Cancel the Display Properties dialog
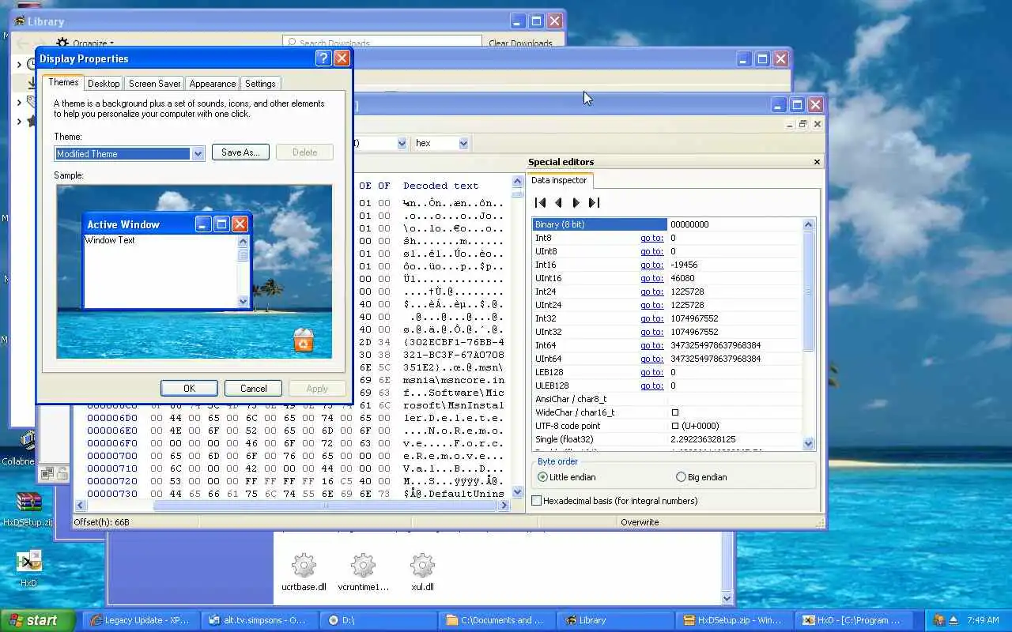Viewport: 1012px width, 632px height. pos(253,388)
